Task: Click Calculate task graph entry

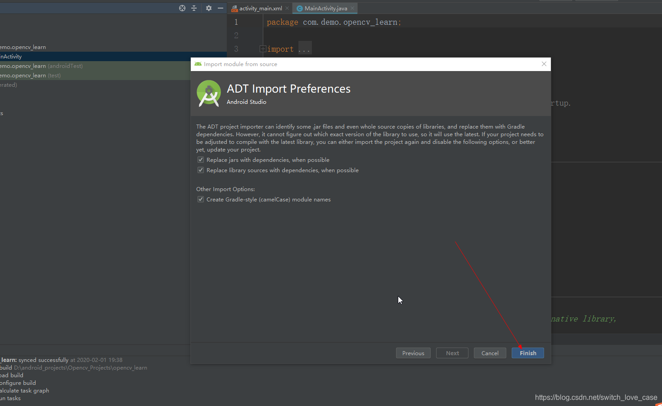Action: click(x=24, y=390)
